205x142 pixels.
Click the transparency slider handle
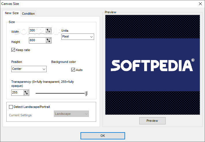coord(86,94)
